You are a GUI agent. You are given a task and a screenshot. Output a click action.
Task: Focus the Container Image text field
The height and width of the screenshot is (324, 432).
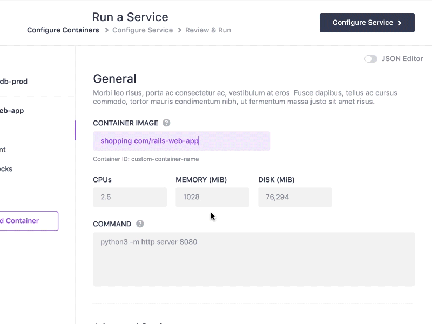(181, 141)
